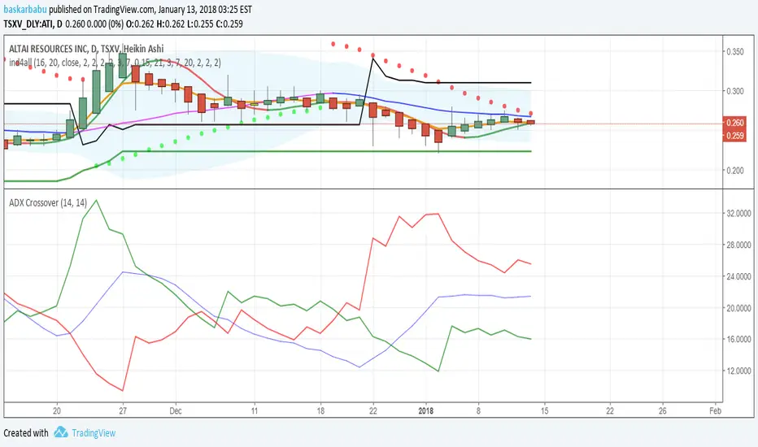Image resolution: width=758 pixels, height=447 pixels.
Task: Open the baskarbabu author link
Action: tap(25, 9)
